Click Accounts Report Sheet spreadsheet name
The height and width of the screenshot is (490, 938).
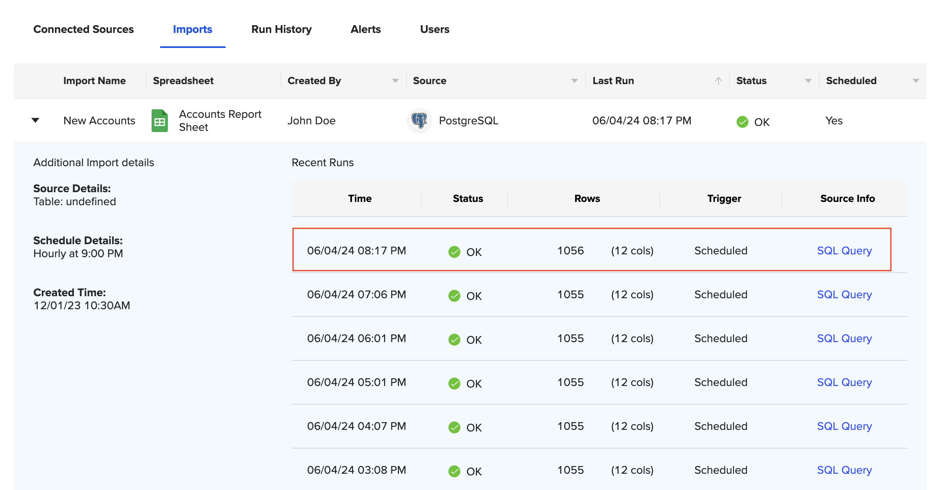[x=220, y=121]
